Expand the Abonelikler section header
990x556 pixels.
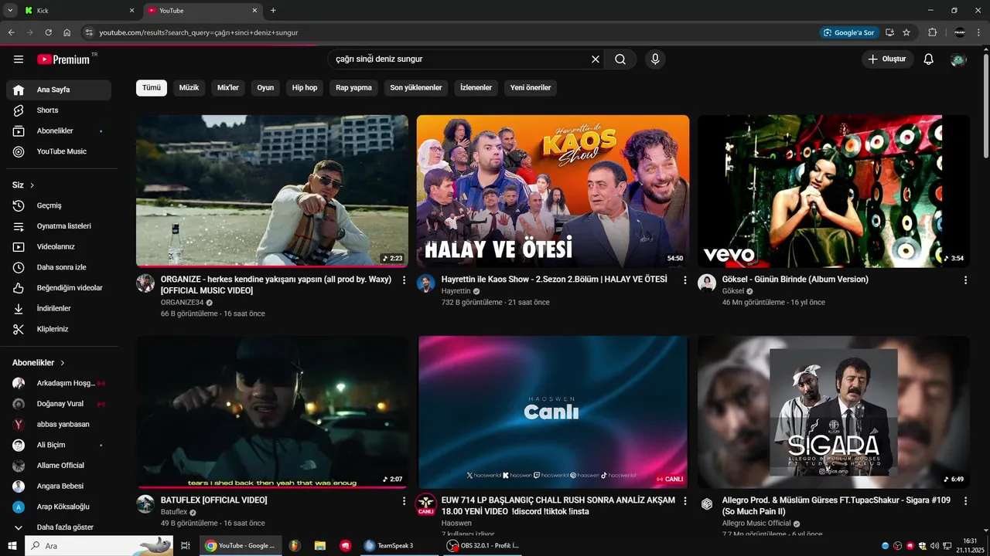39,363
